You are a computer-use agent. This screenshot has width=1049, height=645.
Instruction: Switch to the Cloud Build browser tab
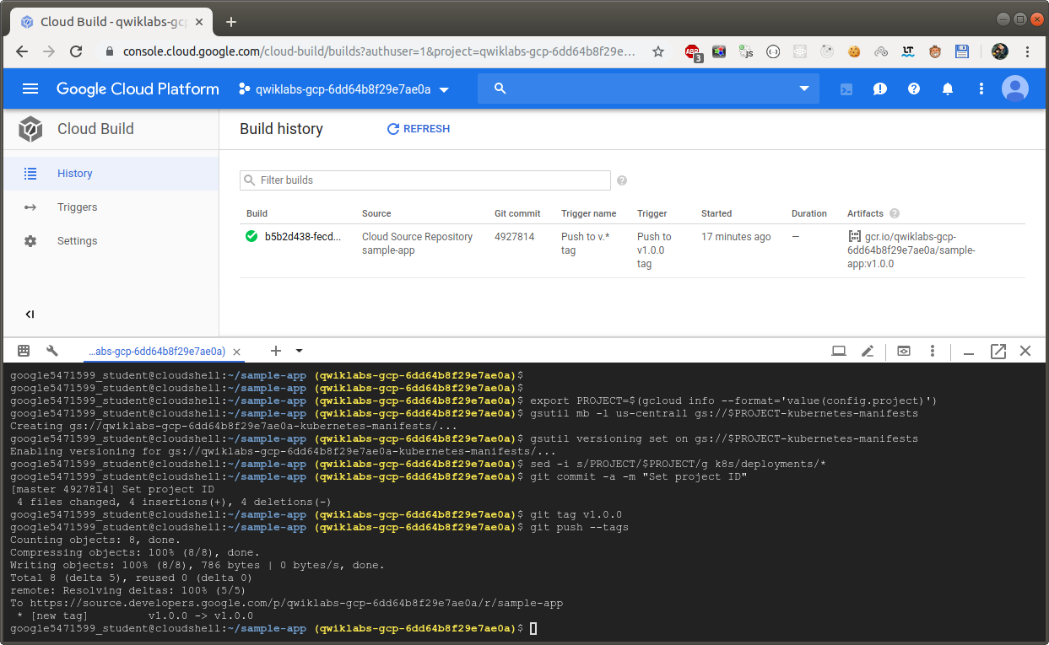pyautogui.click(x=111, y=22)
